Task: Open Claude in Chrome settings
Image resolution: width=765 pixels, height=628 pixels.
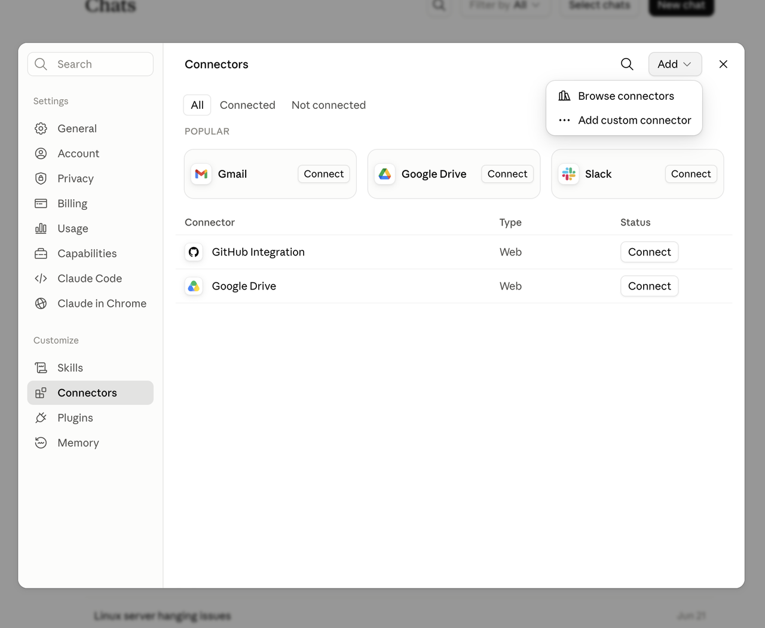Action: point(90,303)
